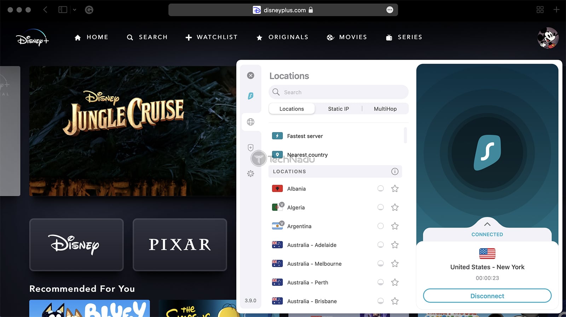
Task: Close the Surfshark popup with the X icon
Action: pos(250,75)
